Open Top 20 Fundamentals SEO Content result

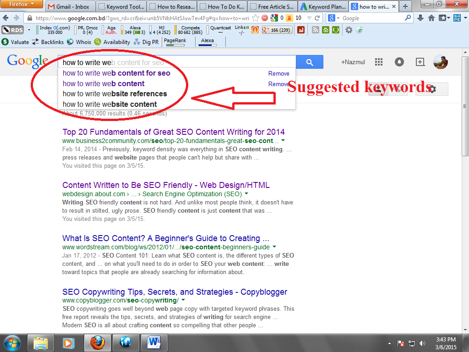tap(174, 132)
